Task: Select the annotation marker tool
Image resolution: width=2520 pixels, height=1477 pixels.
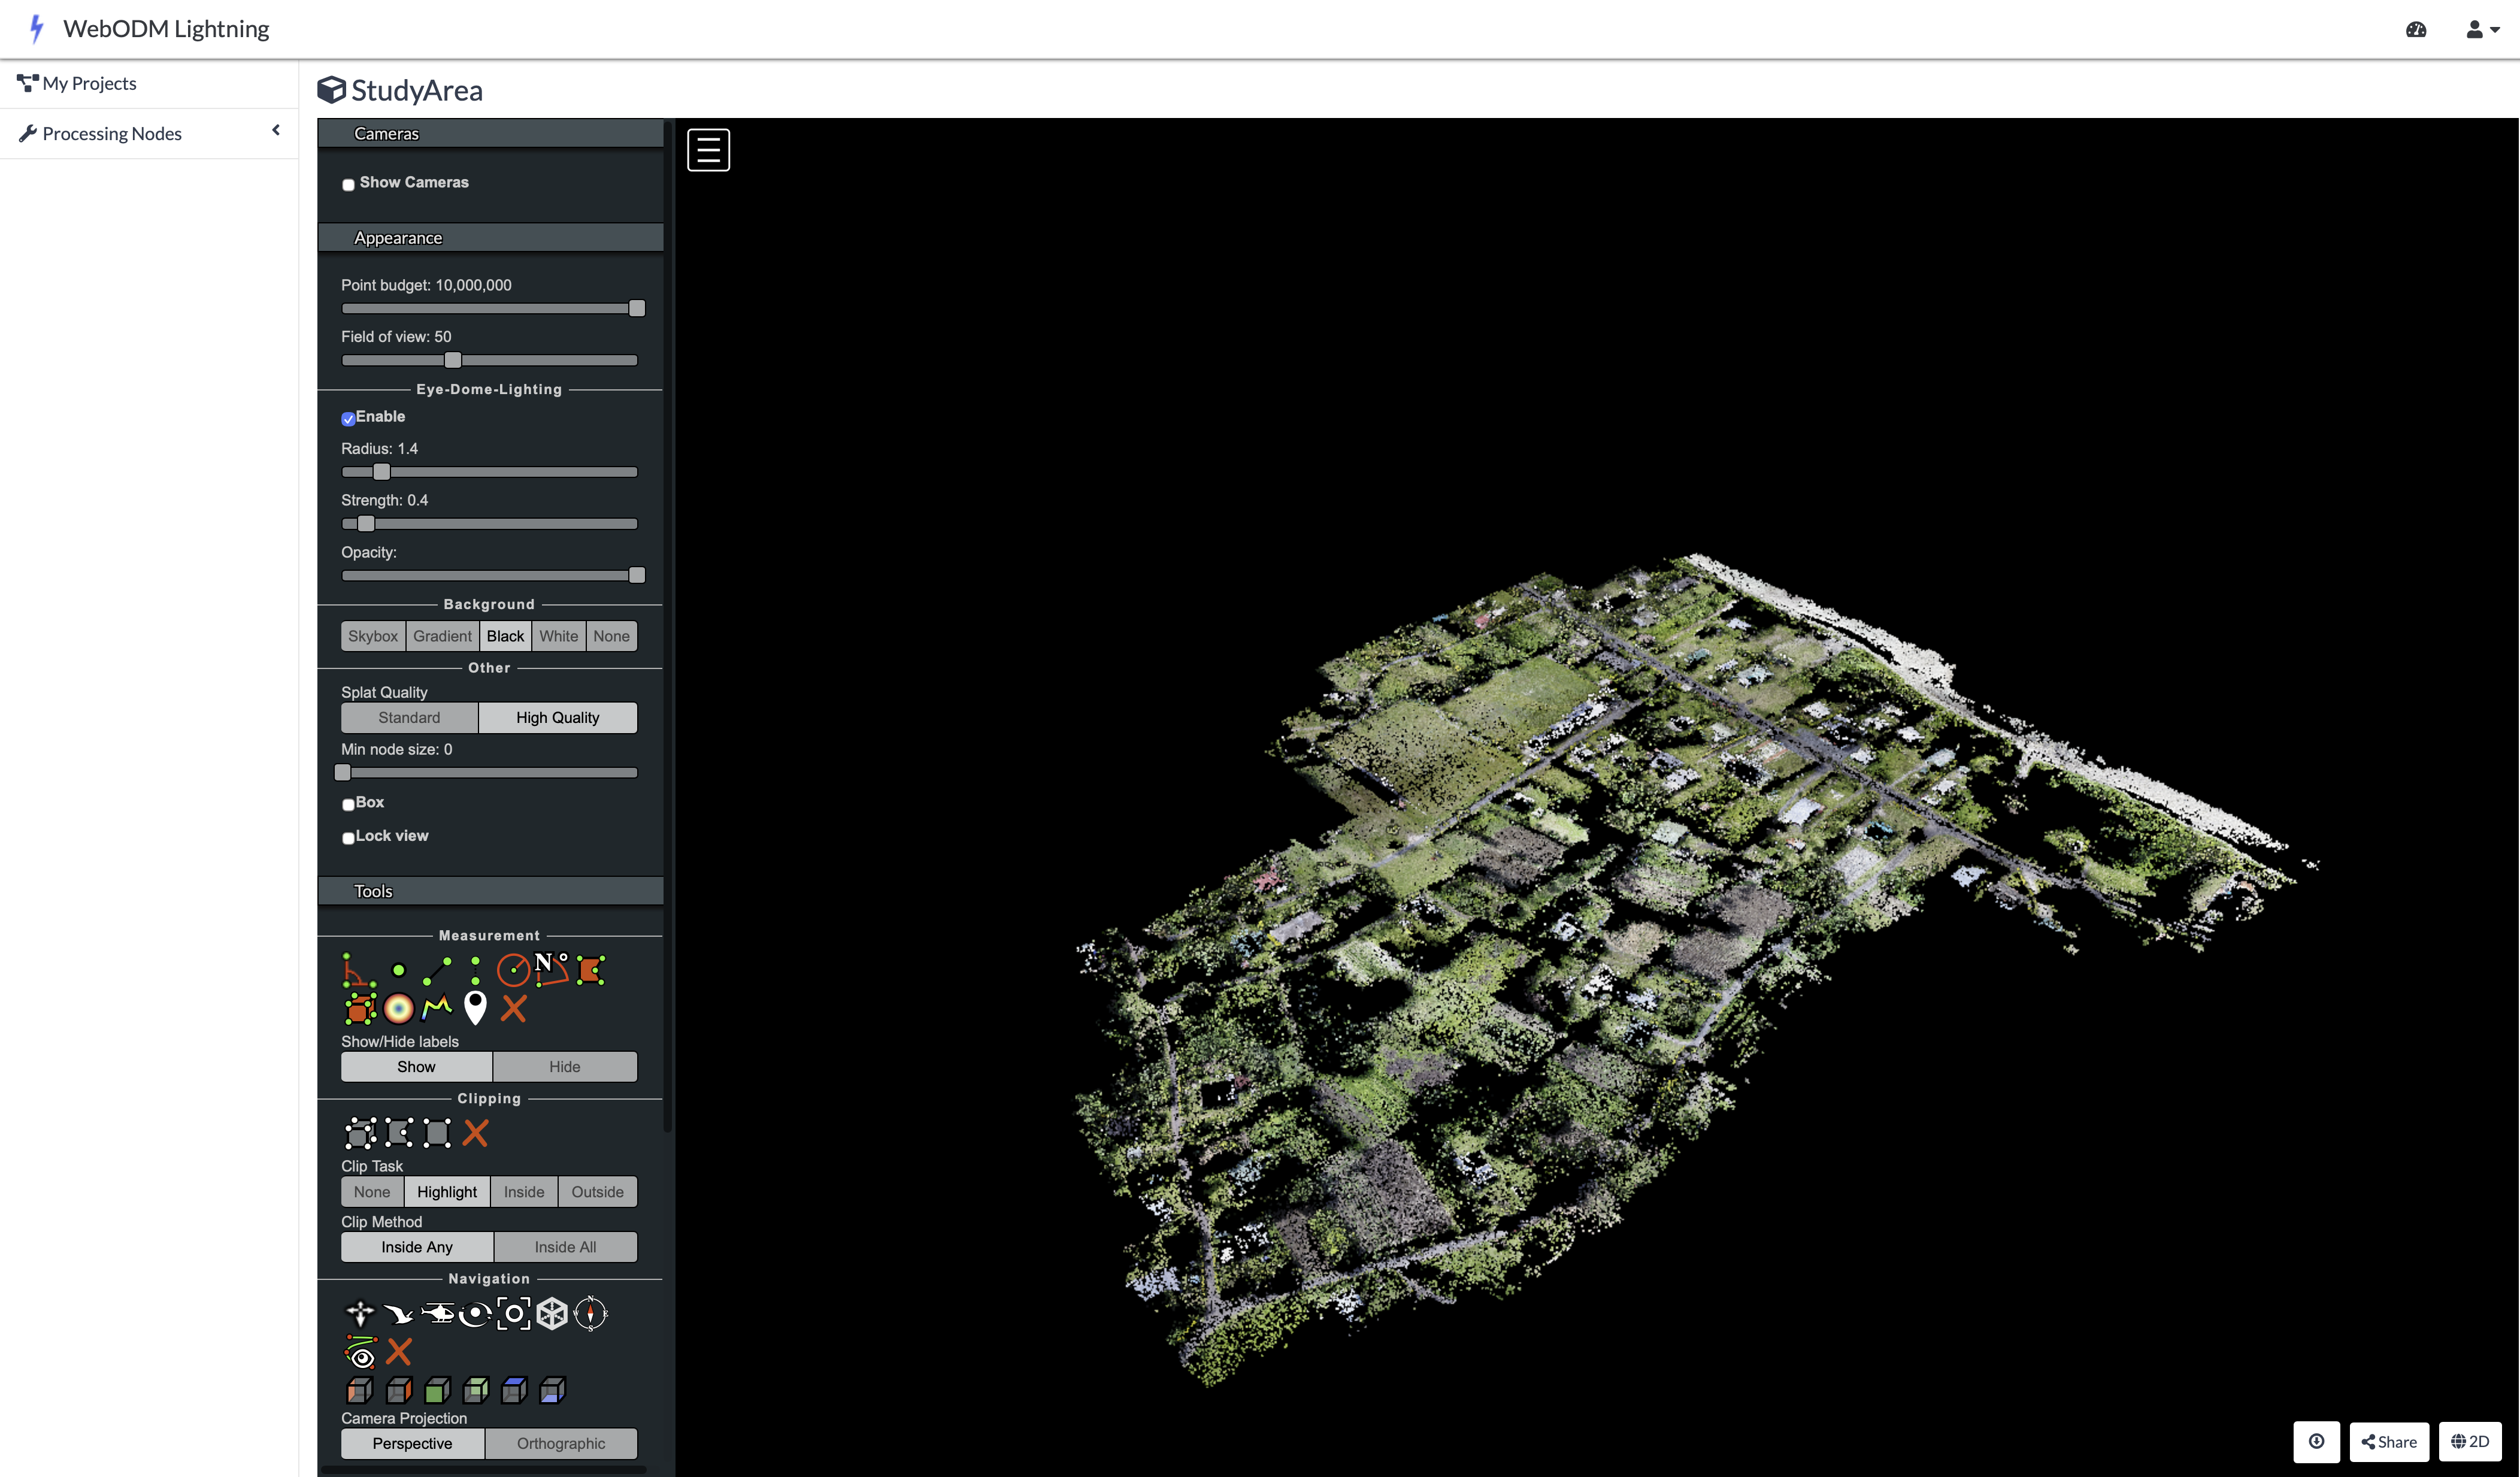Action: coord(475,1008)
